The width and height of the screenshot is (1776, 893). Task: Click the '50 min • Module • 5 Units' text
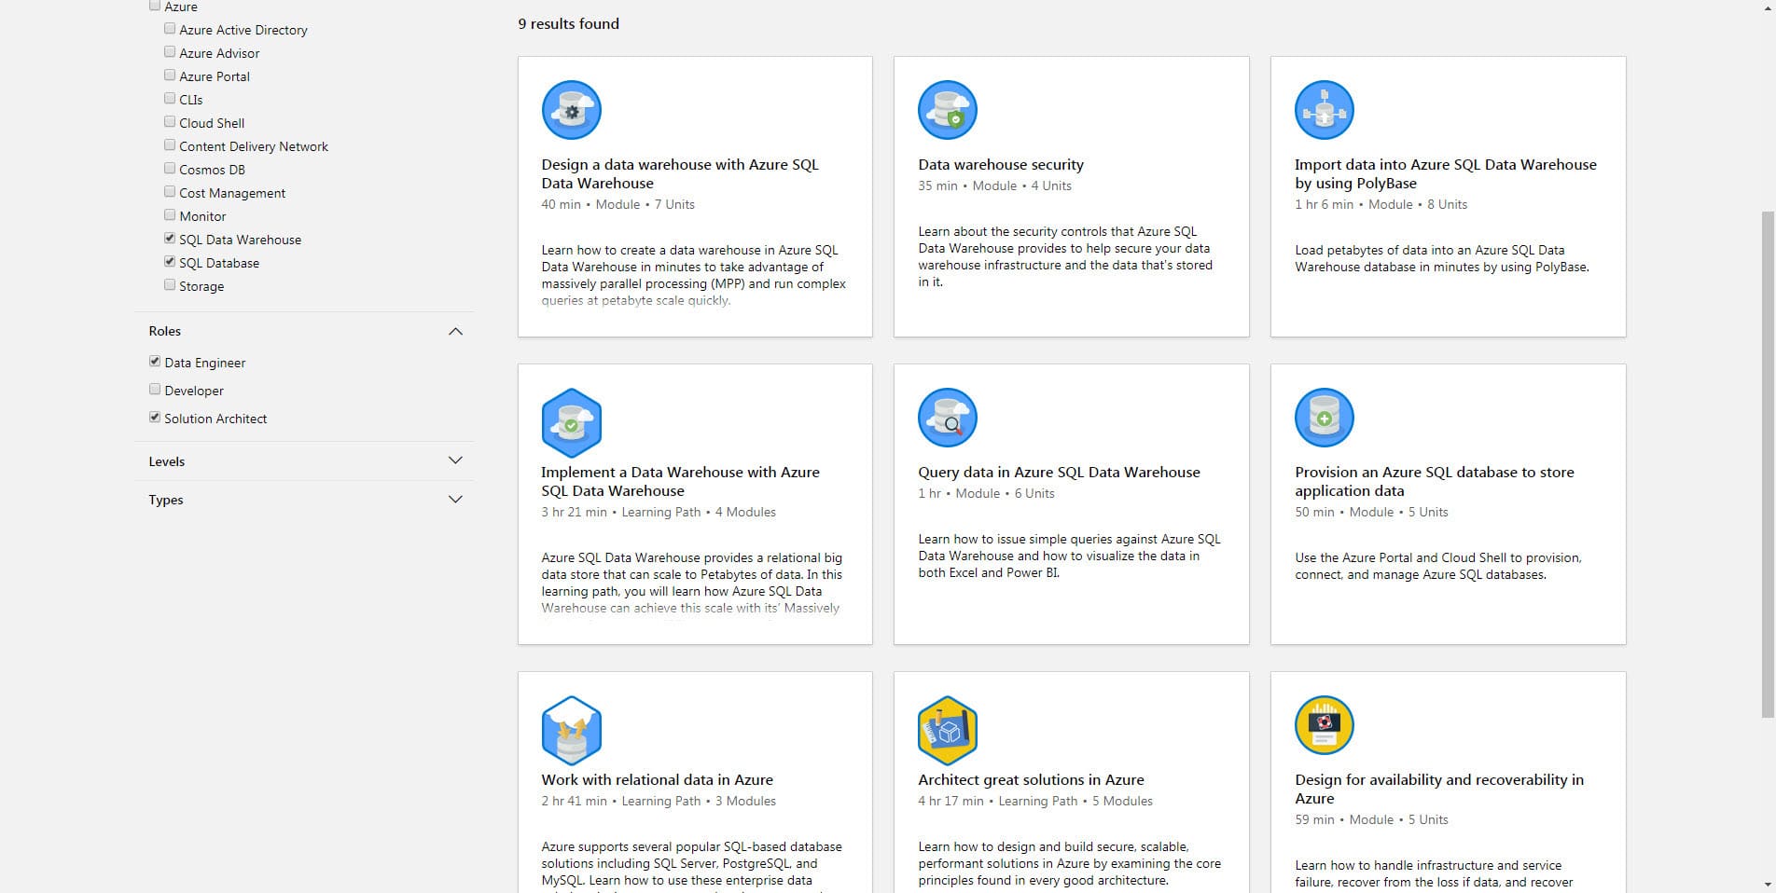click(x=1371, y=512)
